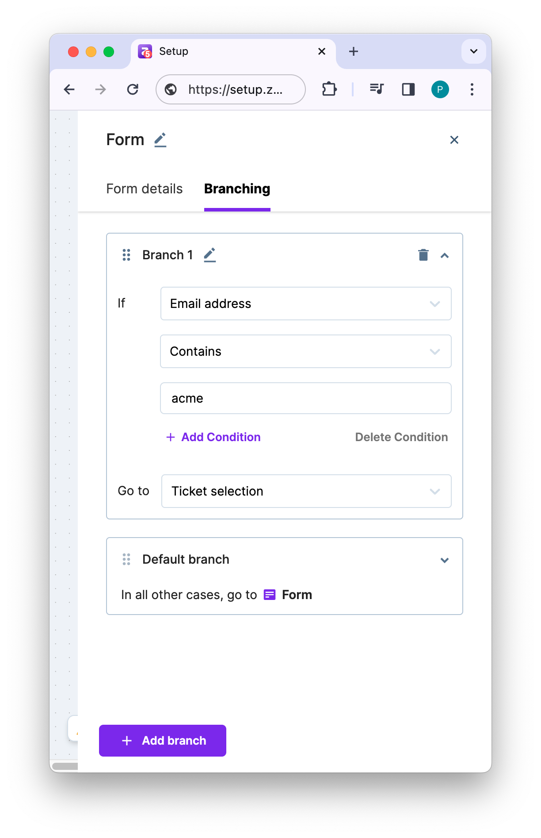Rename Branch 1 using its pencil icon
This screenshot has width=541, height=838.
coord(210,255)
